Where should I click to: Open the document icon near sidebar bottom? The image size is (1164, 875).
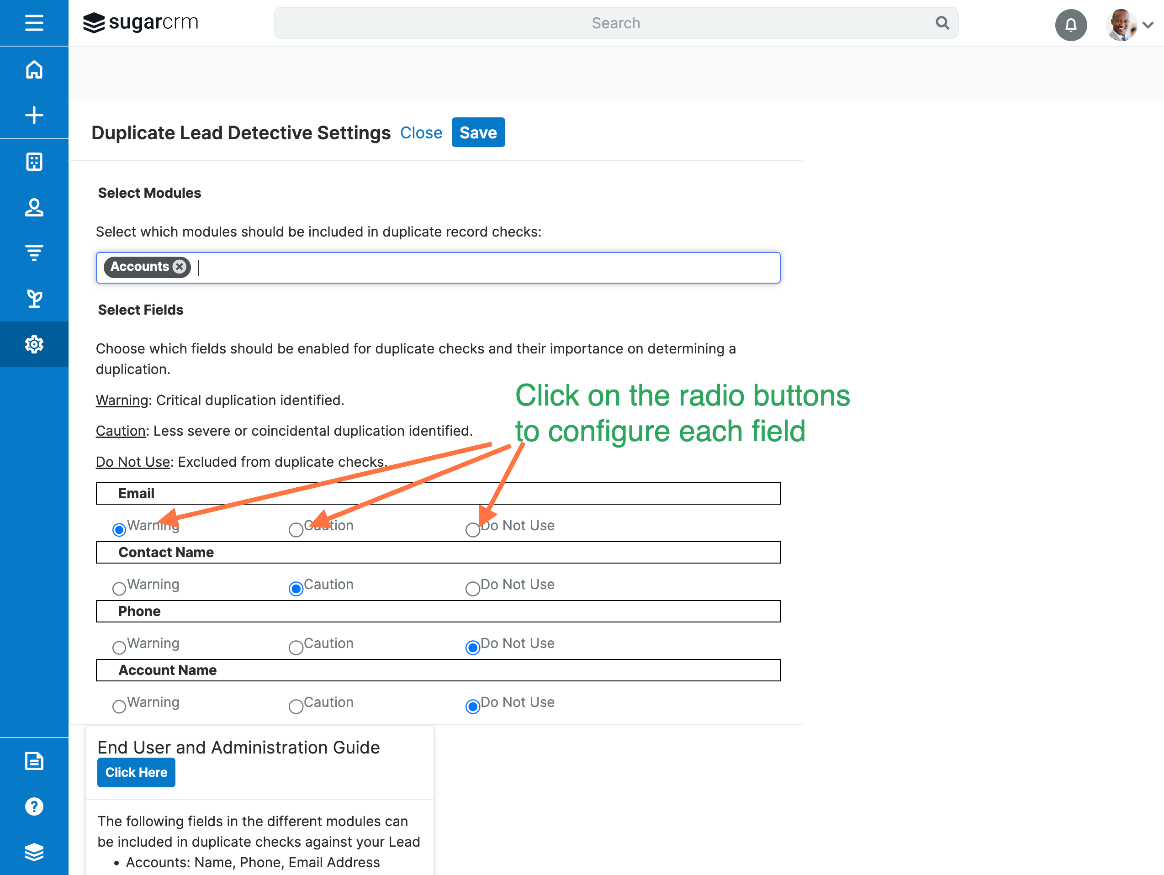34,761
